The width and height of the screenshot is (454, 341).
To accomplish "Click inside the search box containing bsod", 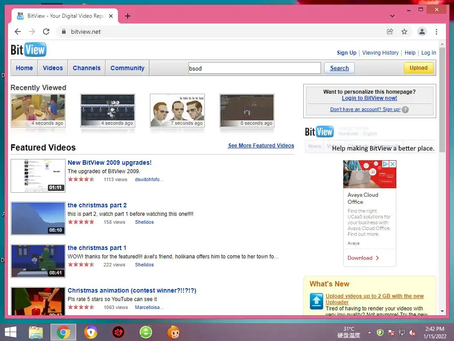I will pyautogui.click(x=254, y=68).
